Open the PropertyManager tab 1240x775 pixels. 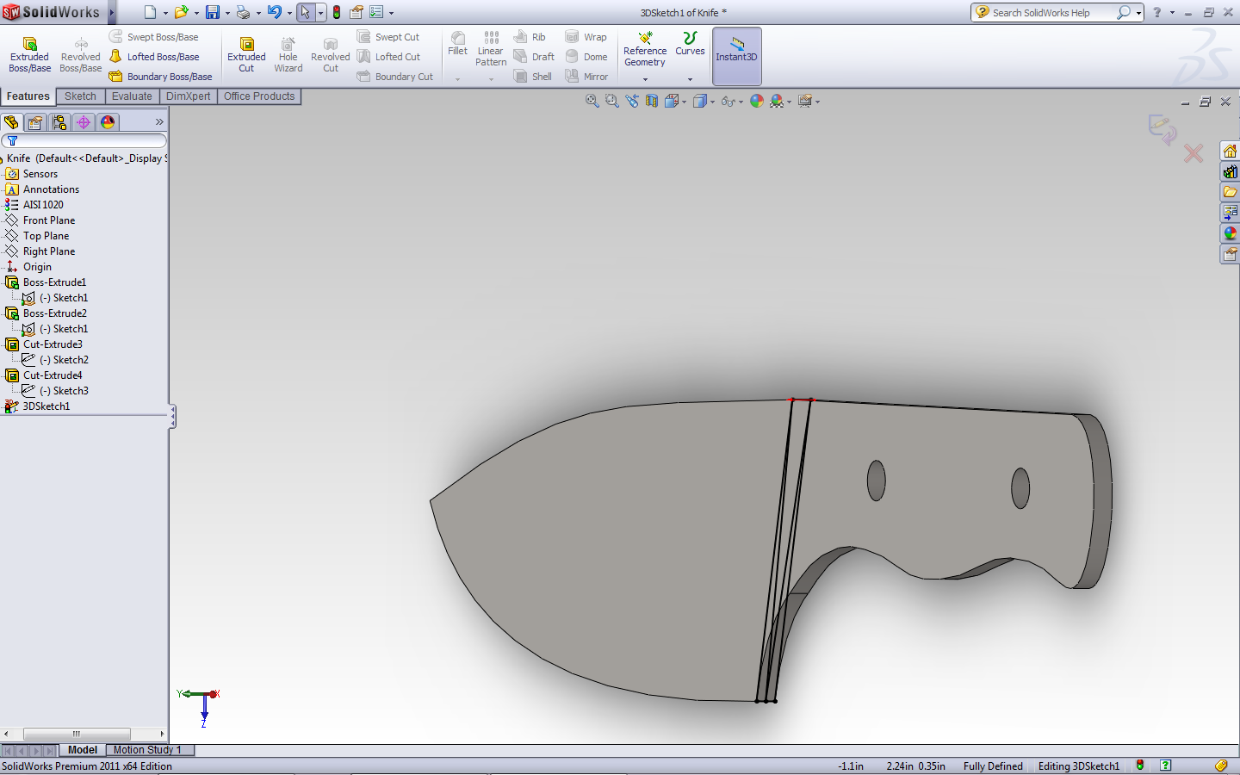[35, 122]
